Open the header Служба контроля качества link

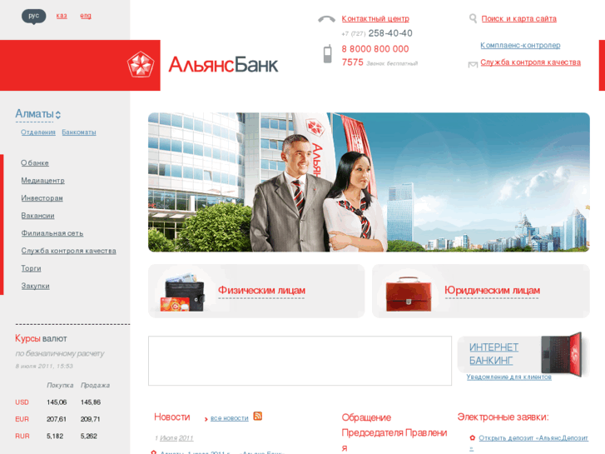[531, 62]
